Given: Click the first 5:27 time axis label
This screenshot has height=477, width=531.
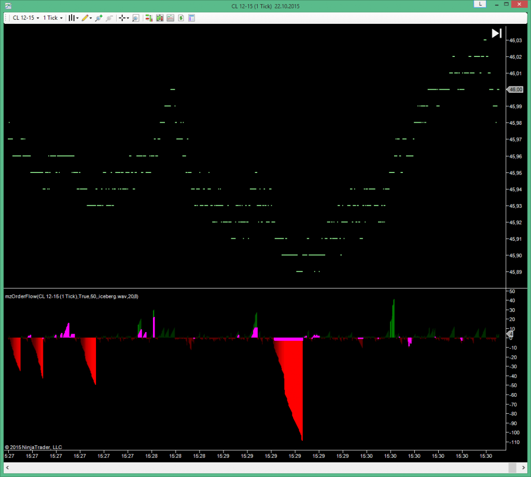Looking at the screenshot, I should point(9,456).
